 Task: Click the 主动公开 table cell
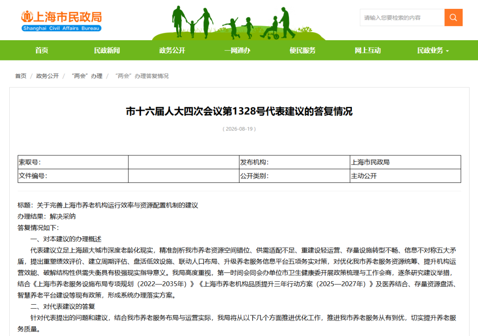tap(405, 176)
